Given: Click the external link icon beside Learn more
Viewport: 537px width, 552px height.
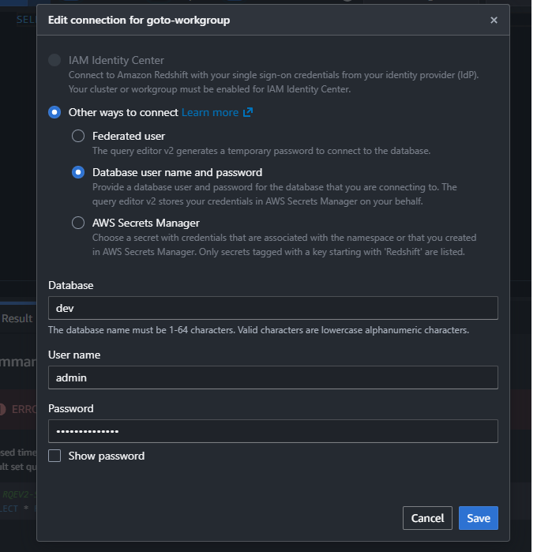Looking at the screenshot, I should (x=248, y=113).
